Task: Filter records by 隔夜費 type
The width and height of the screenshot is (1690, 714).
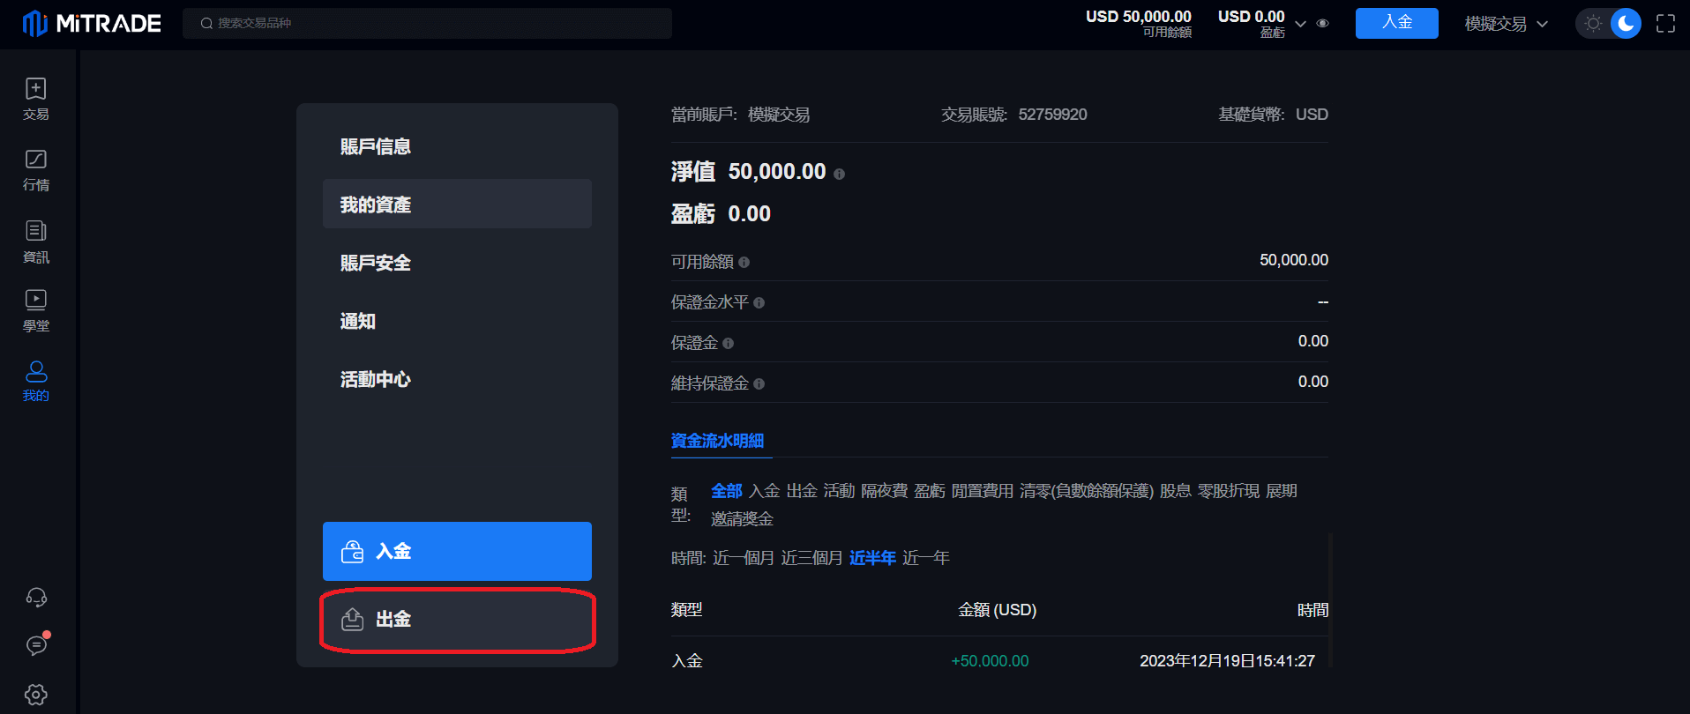Action: [x=884, y=491]
